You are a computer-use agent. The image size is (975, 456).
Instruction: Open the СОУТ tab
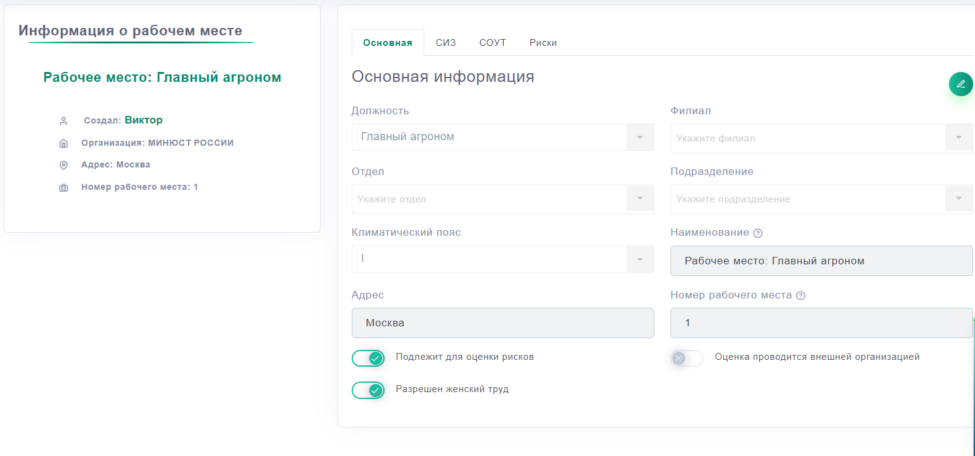(x=492, y=43)
